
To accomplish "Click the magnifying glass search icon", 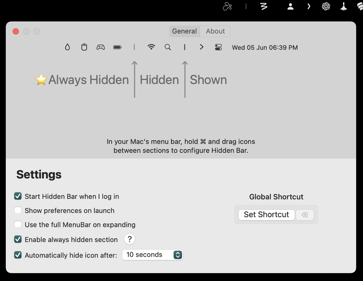I will [x=168, y=47].
